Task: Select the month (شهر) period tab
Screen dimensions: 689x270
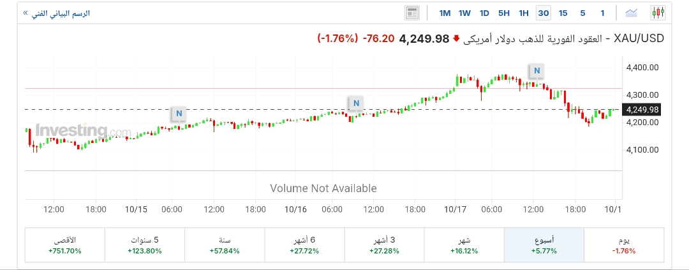Action: point(464,244)
